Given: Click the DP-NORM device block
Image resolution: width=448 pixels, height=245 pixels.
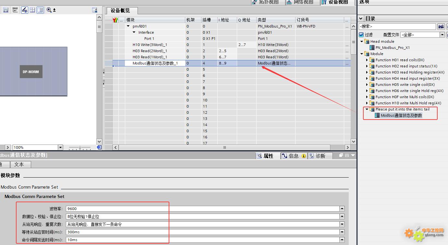Looking at the screenshot, I should coord(31,72).
